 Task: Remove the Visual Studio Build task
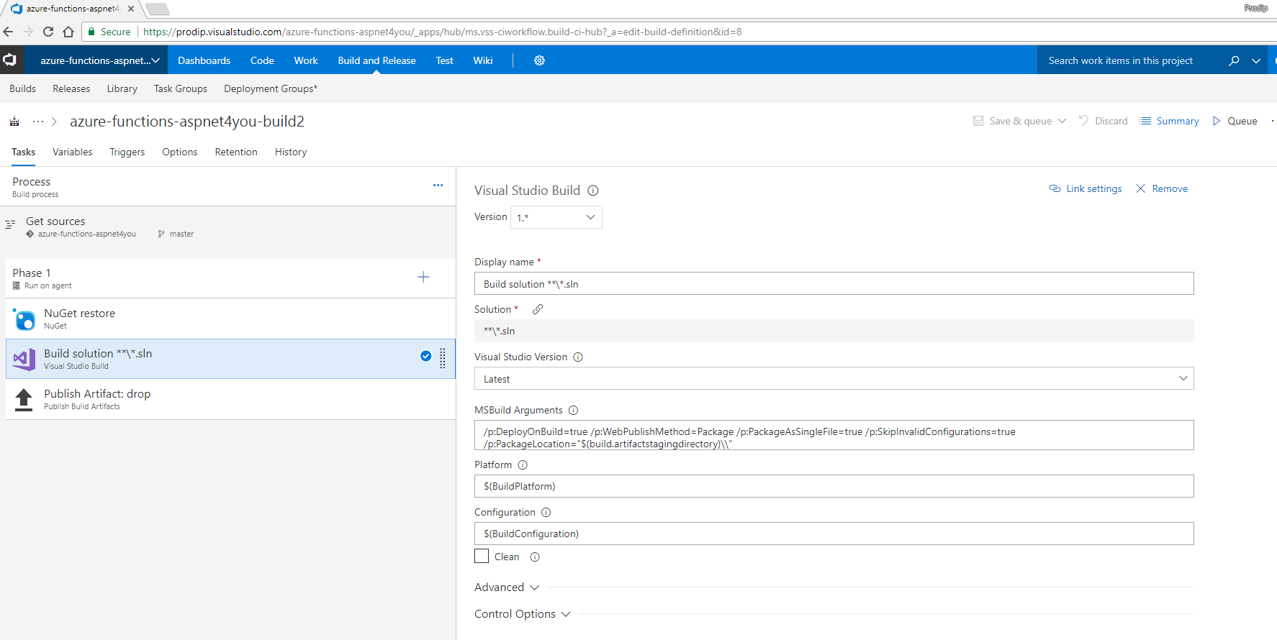(x=1162, y=188)
